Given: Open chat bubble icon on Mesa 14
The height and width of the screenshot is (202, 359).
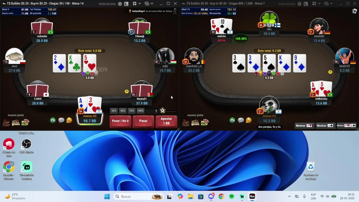Looking at the screenshot, I should 61,120.
